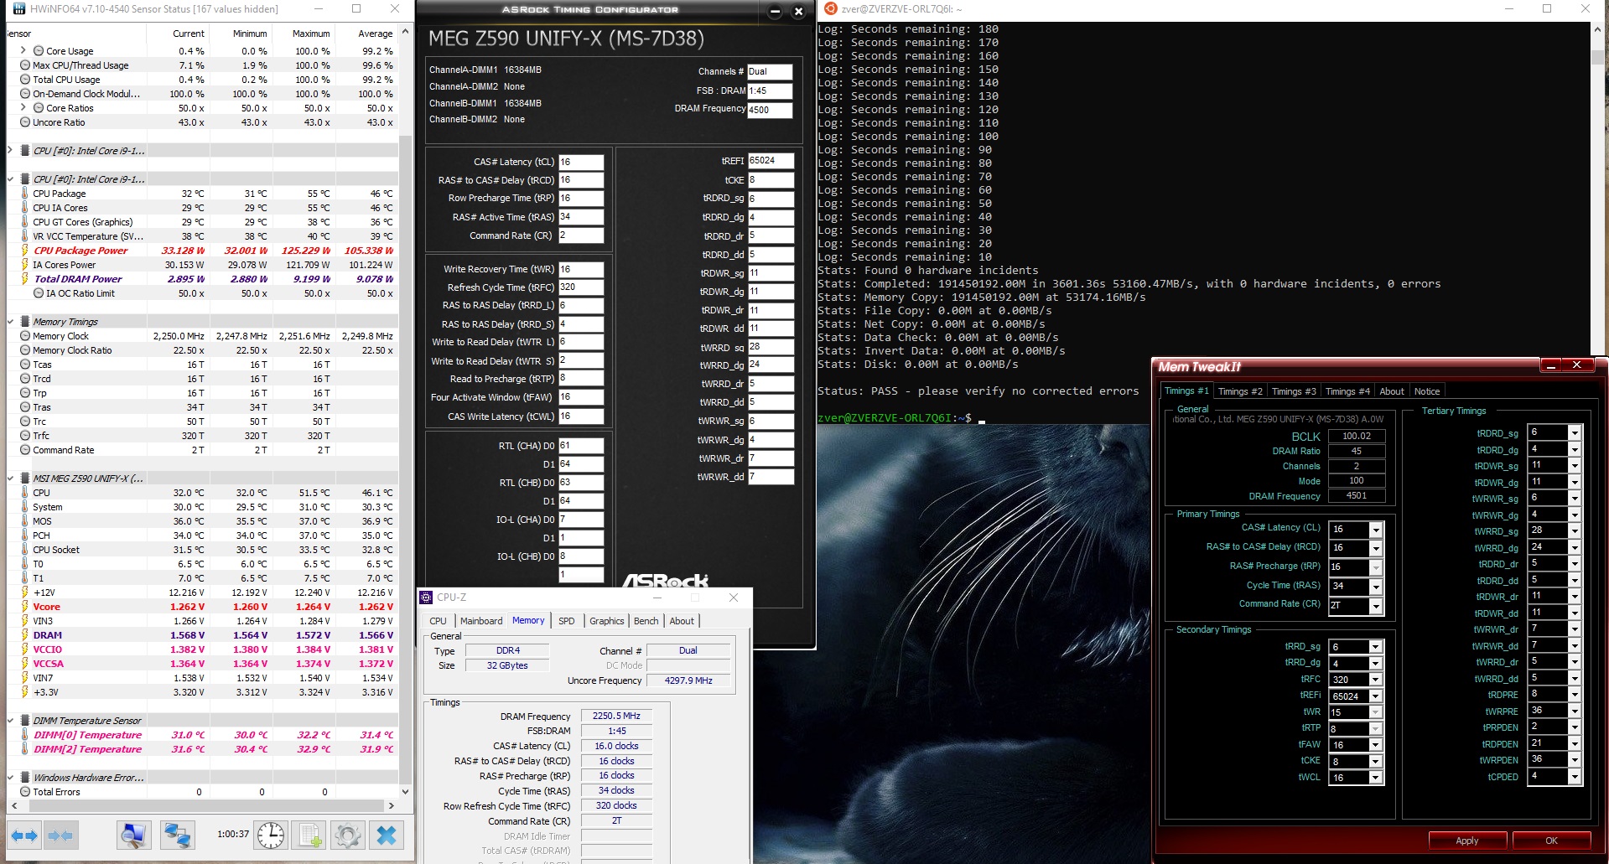Click the thermometer icon beside DIMM[0] Temperature
1609x864 pixels.
click(x=25, y=735)
